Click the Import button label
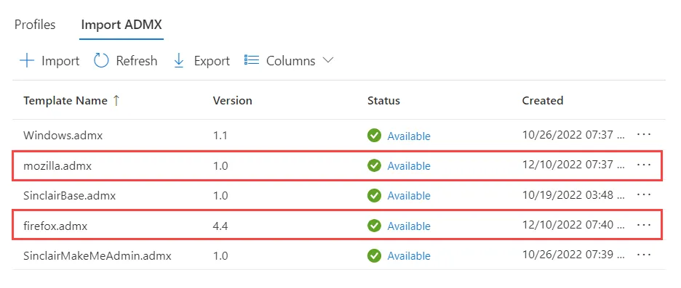Image resolution: width=681 pixels, height=288 pixels. 60,61
